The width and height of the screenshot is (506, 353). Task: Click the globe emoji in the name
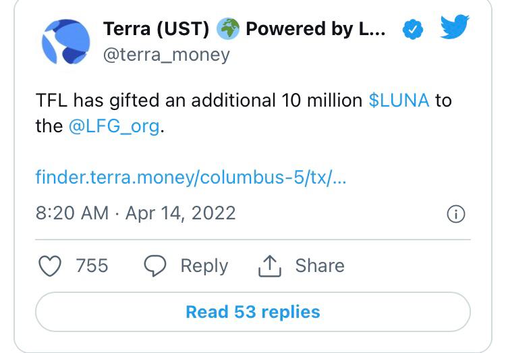tap(228, 30)
